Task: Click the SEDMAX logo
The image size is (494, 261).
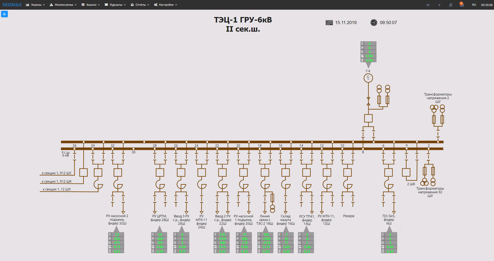Action: (12, 5)
